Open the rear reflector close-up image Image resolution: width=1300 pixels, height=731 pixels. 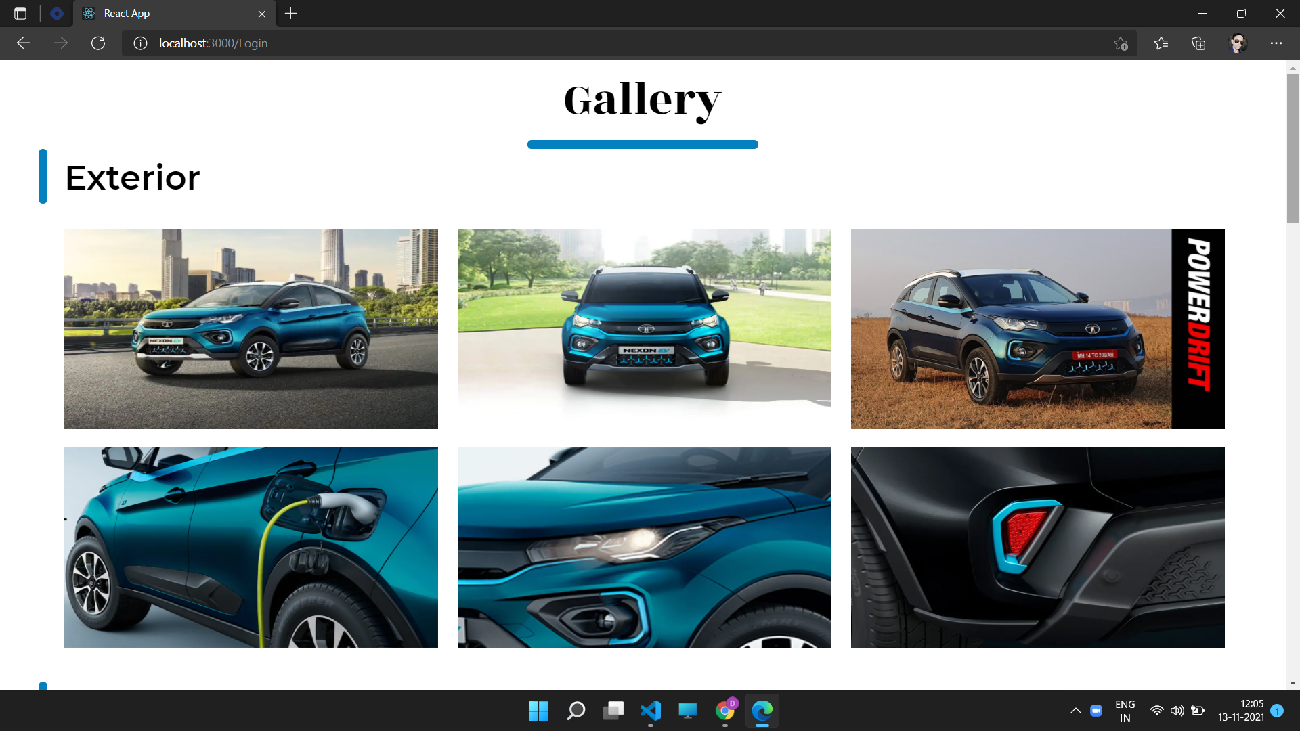pos(1037,547)
